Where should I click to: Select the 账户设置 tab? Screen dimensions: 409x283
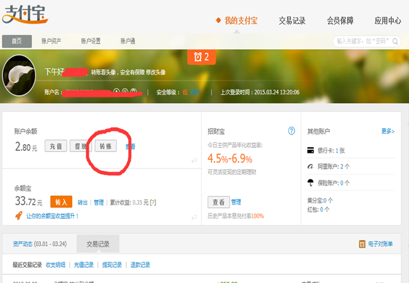[x=91, y=41]
